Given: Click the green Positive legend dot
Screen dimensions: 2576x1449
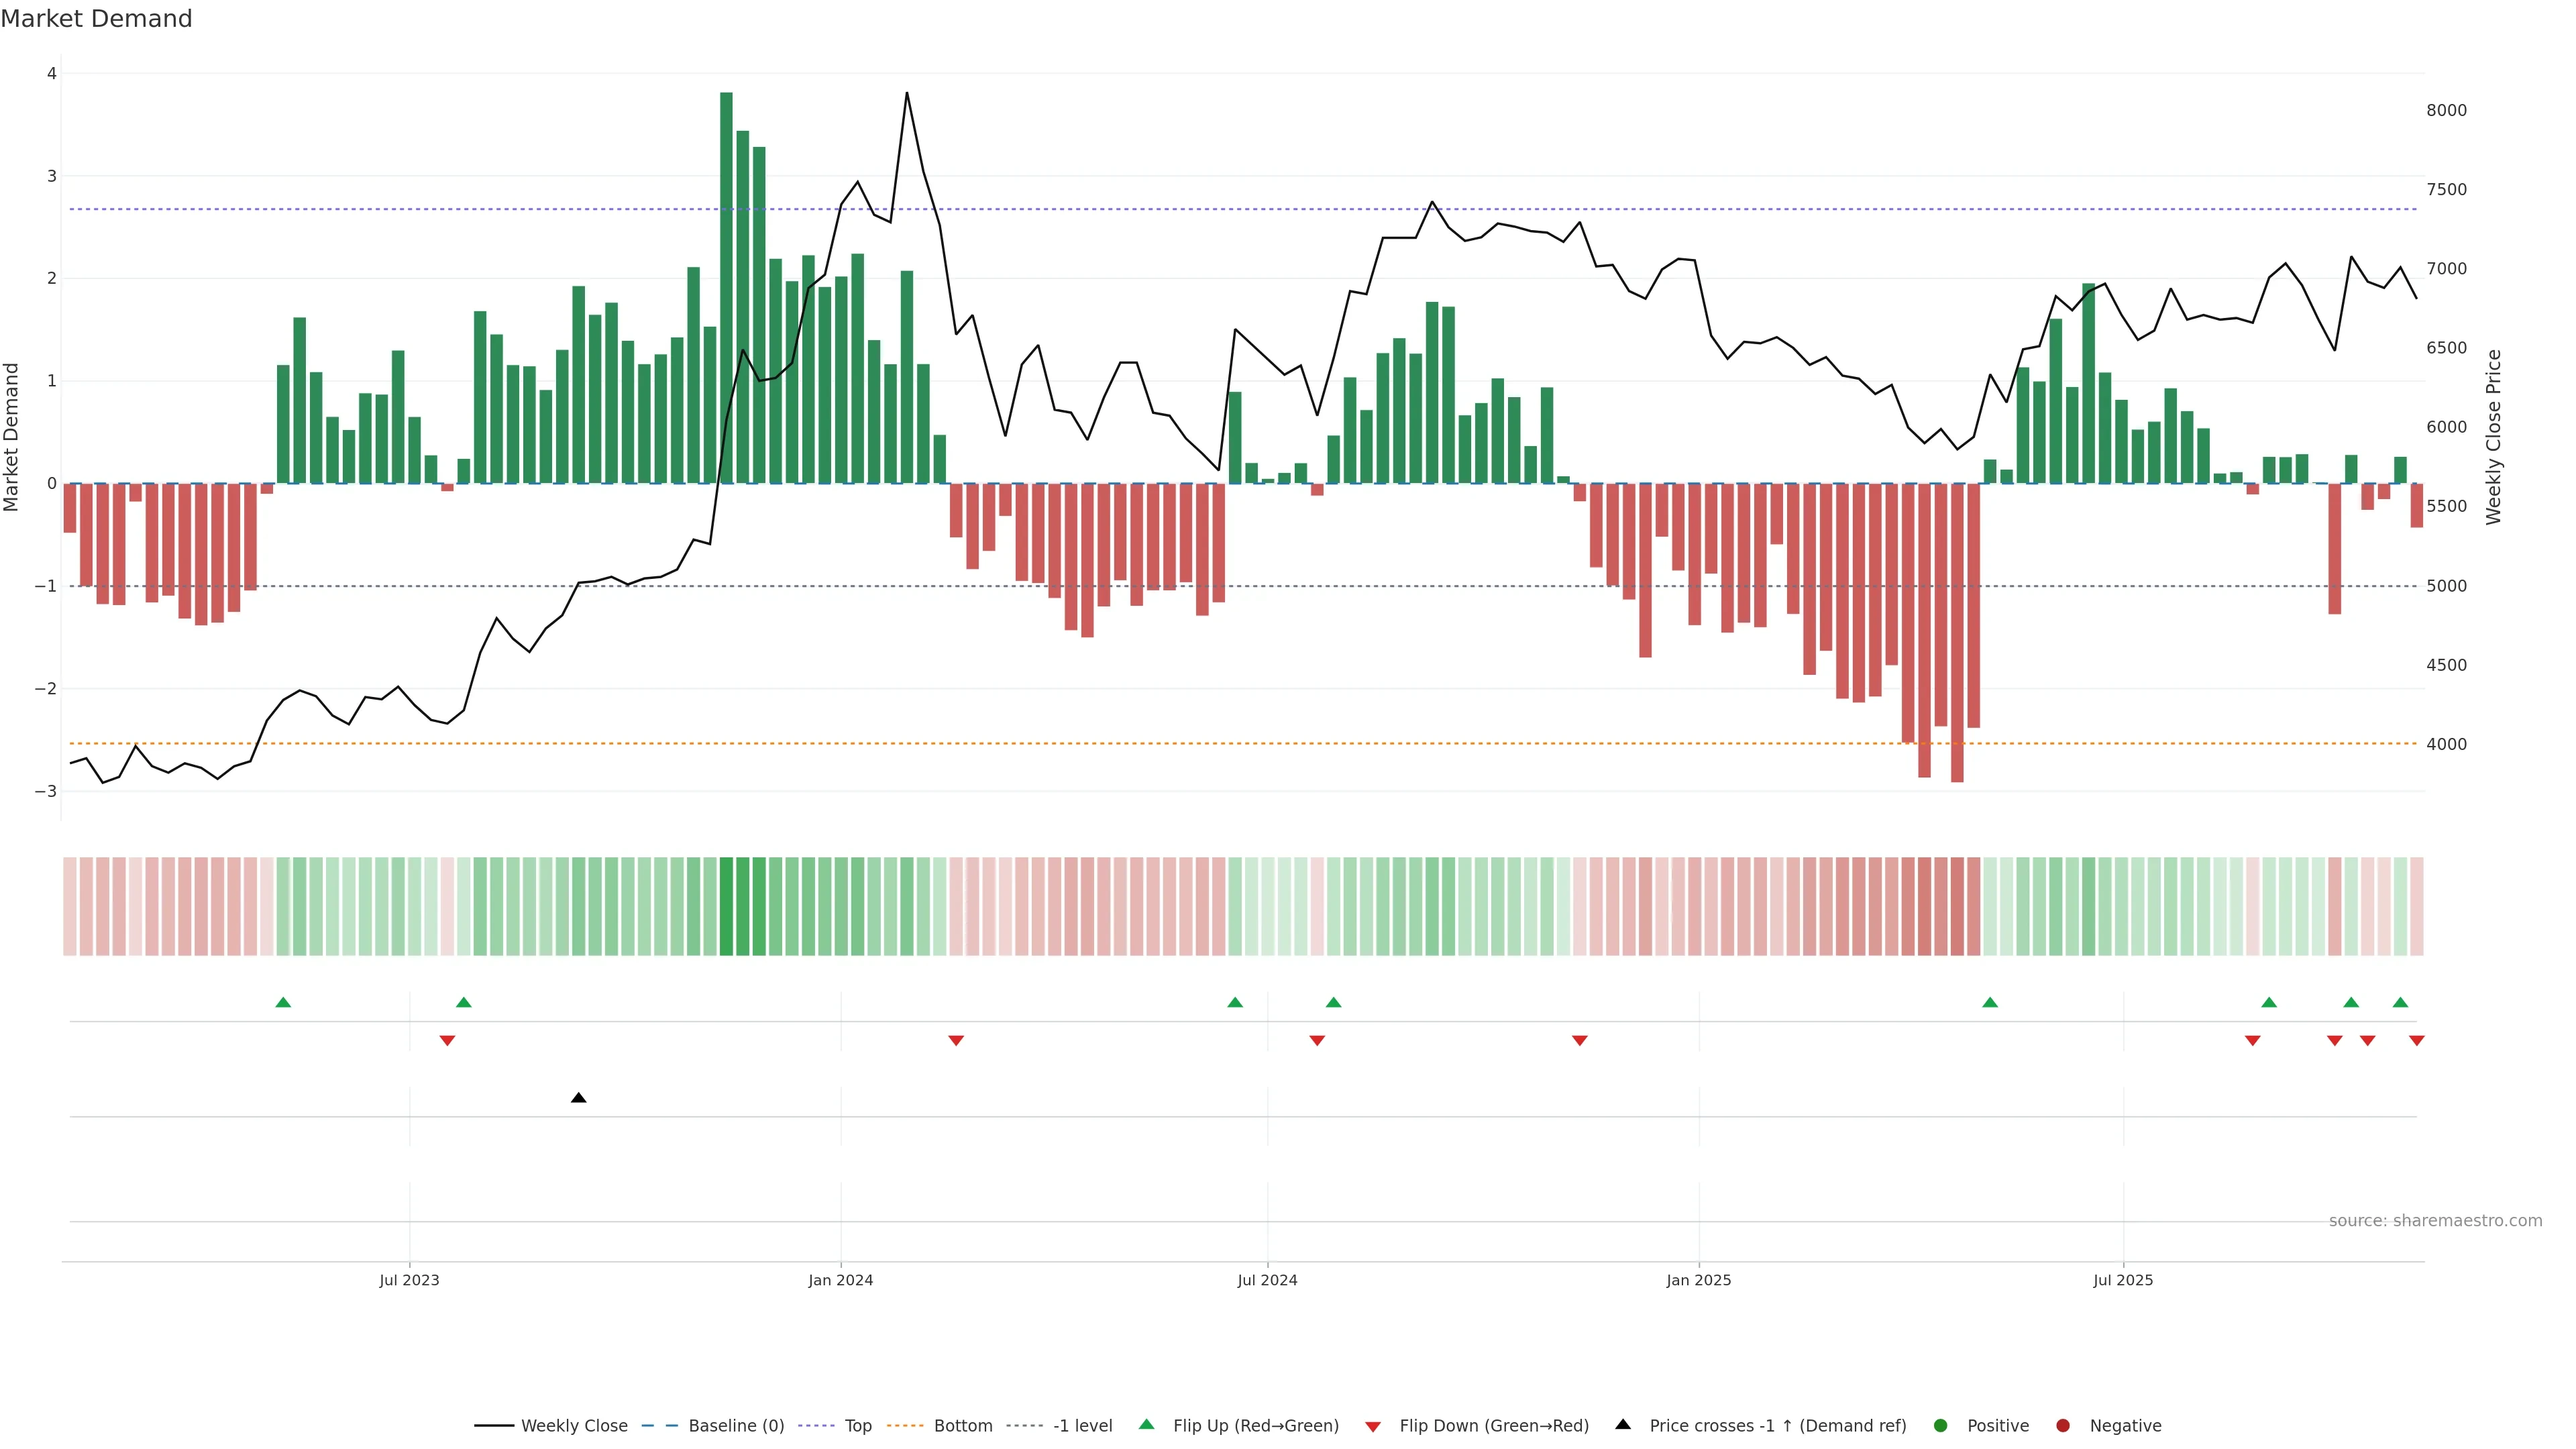Looking at the screenshot, I should click(x=1941, y=1426).
